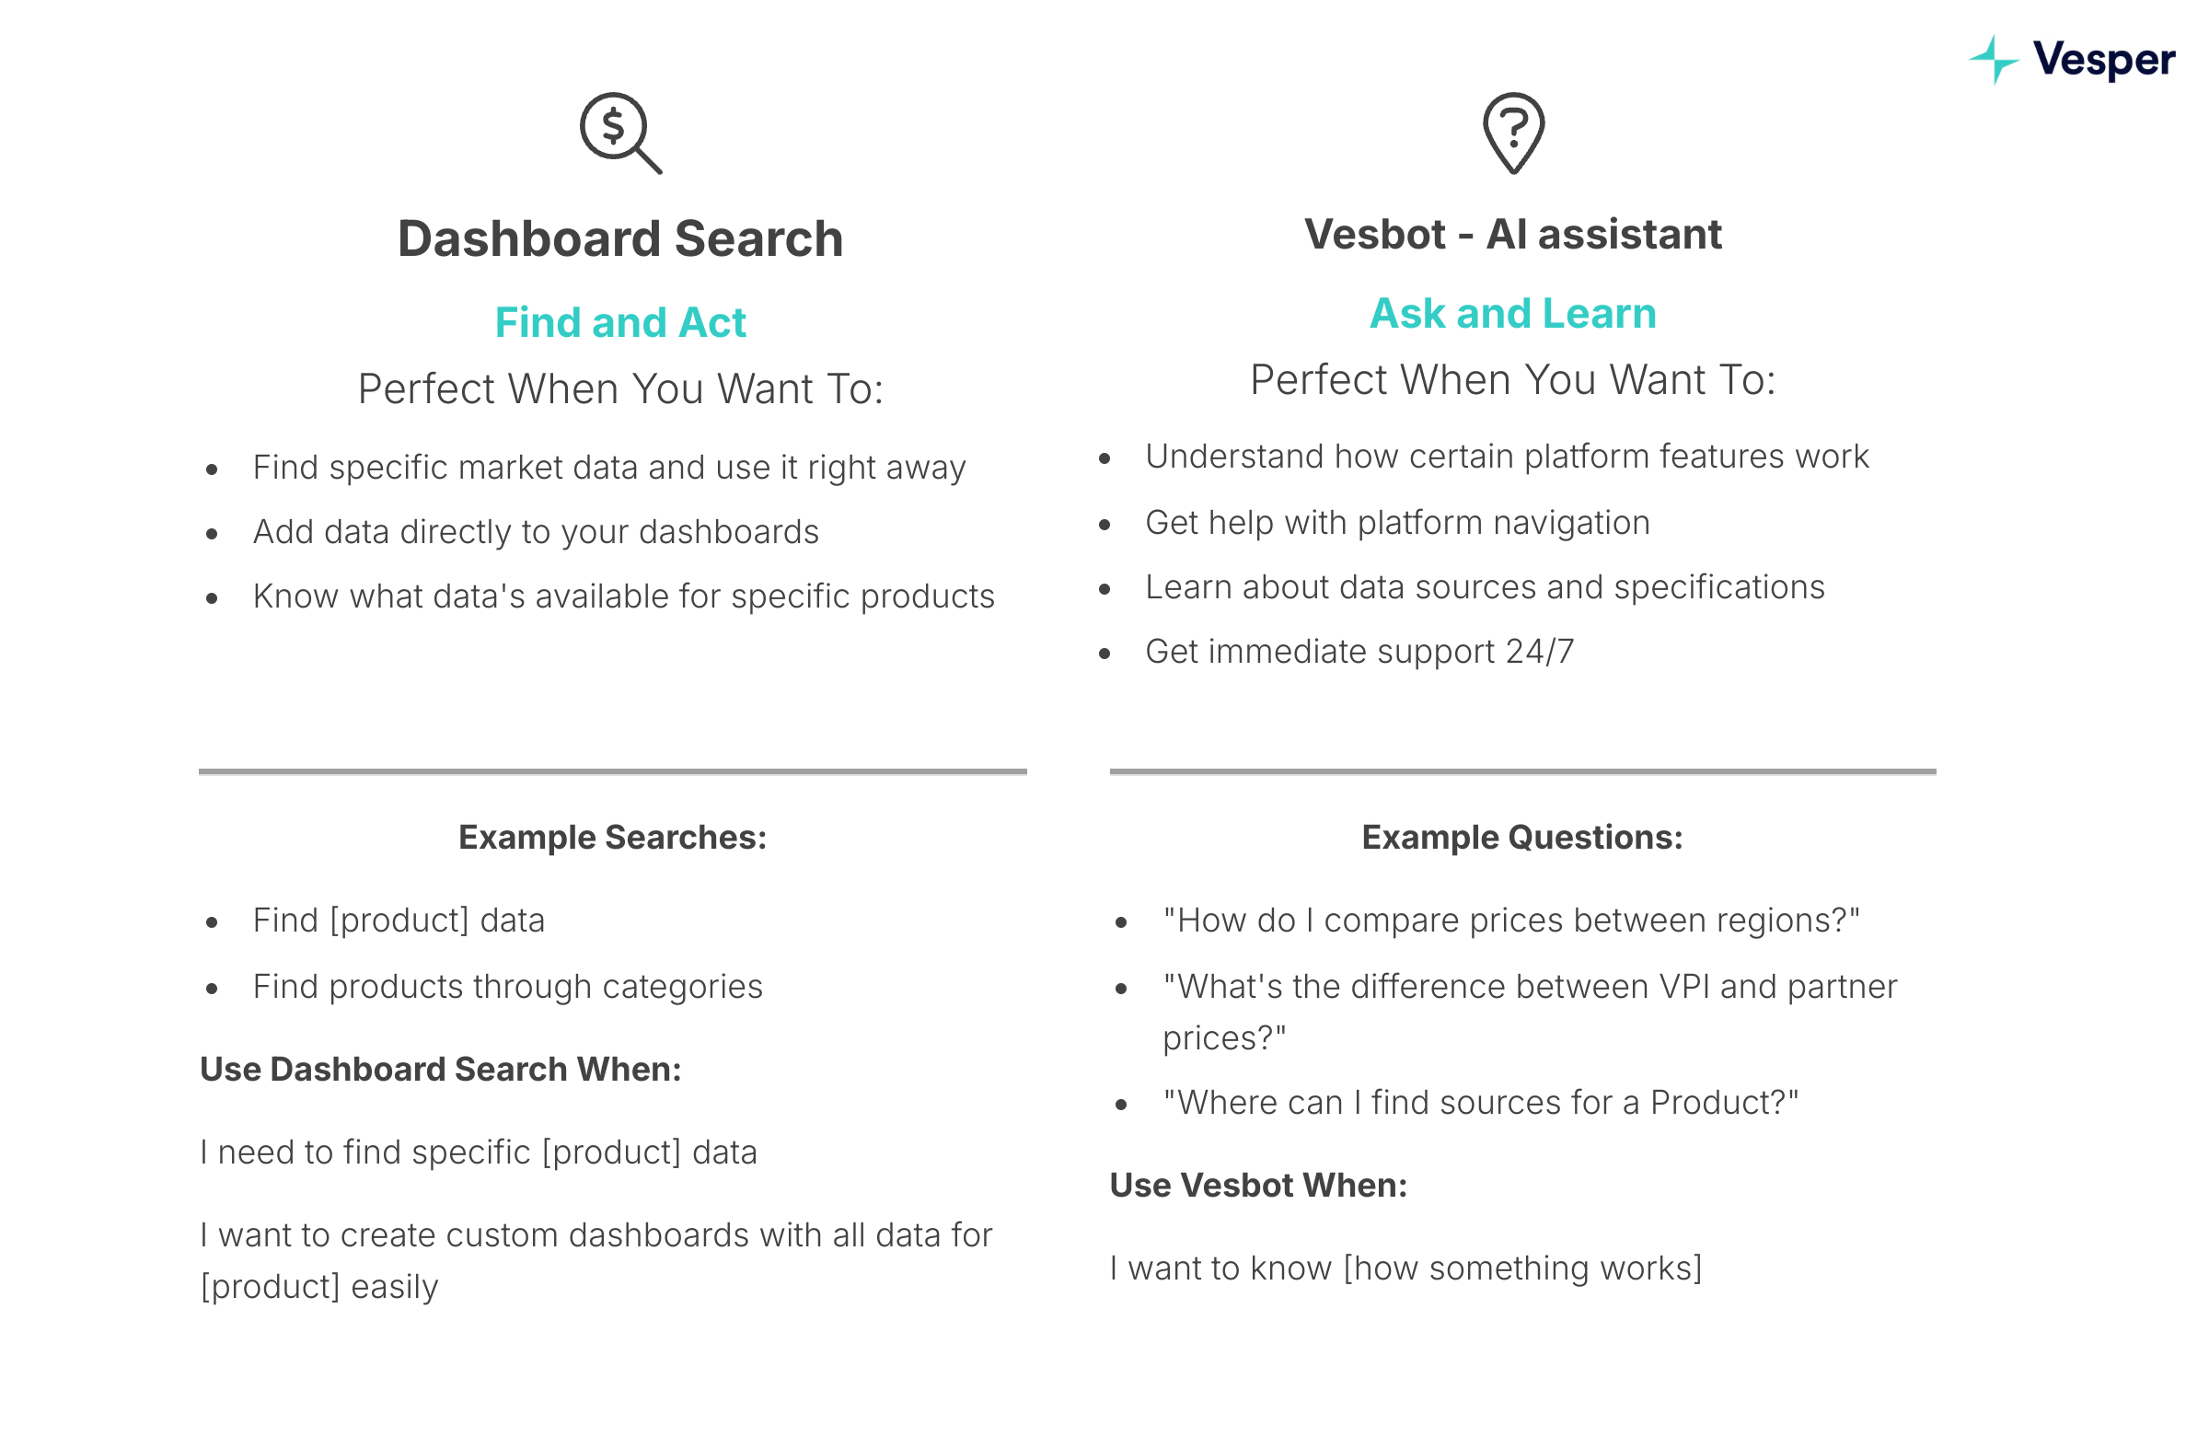The width and height of the screenshot is (2209, 1436).
Task: Click the Ask and Learn subtitle
Action: click(1513, 313)
